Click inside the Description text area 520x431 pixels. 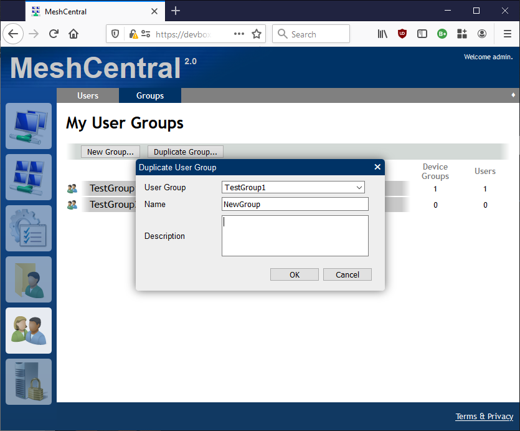tap(295, 235)
